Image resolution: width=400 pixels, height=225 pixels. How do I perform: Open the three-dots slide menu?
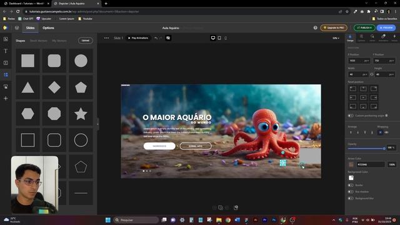[106, 38]
